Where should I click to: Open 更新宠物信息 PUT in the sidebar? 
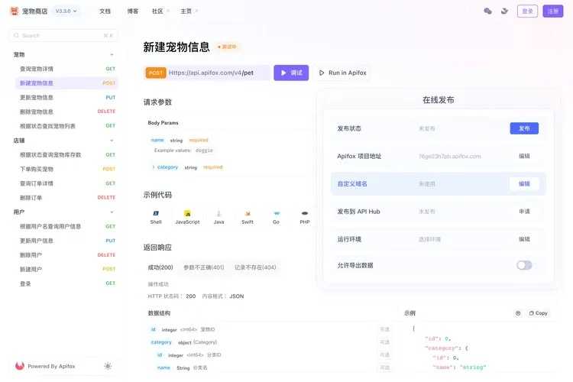(67, 97)
